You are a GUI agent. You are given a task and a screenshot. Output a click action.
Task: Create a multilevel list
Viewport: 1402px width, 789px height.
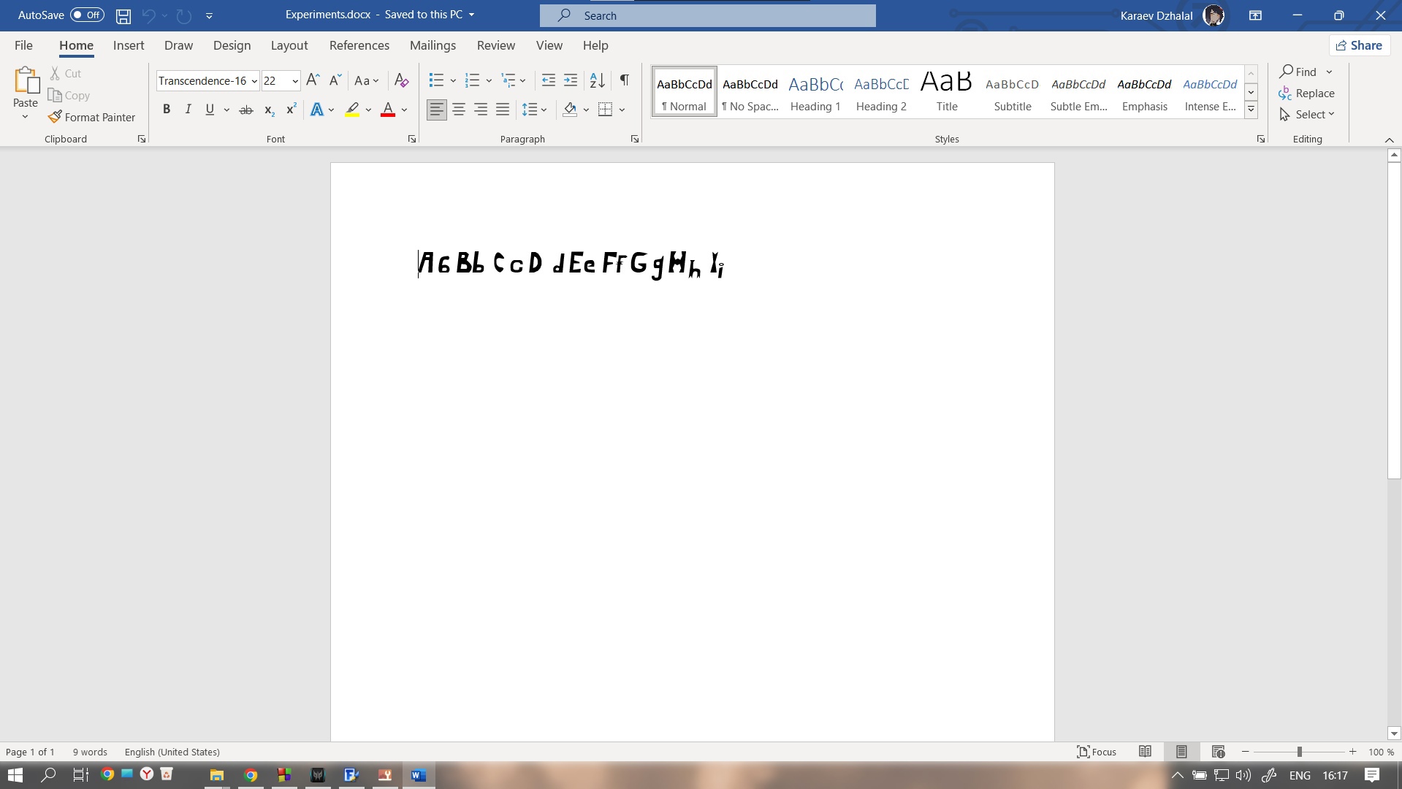click(x=508, y=80)
